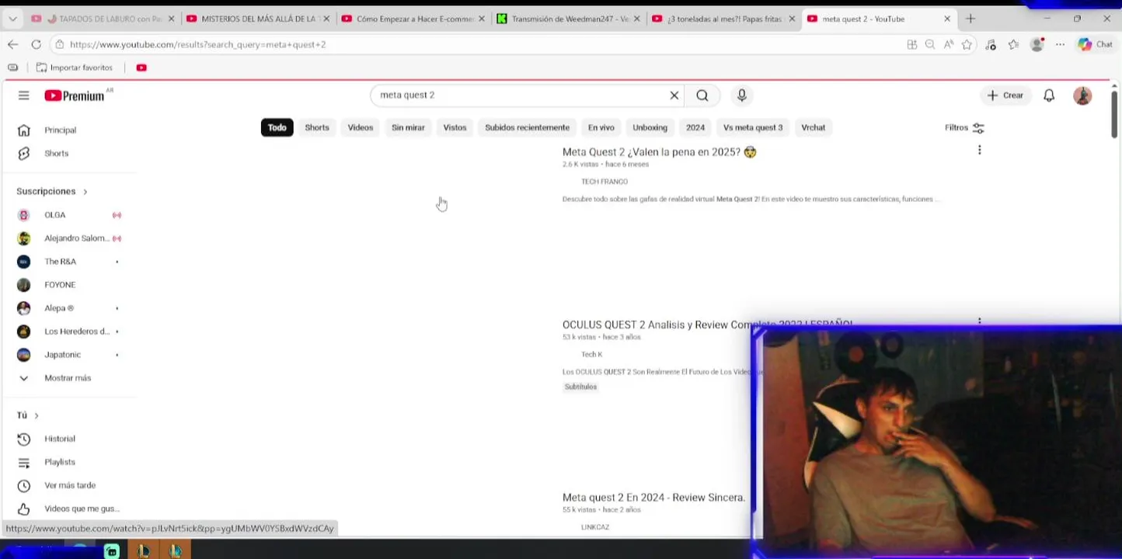This screenshot has width=1122, height=559.
Task: Open Meta Quest 2 ¿Valen la pena en 2025? video
Action: tap(659, 152)
